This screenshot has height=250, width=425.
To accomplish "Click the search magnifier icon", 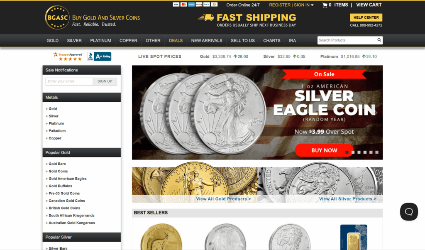I will coord(379,40).
